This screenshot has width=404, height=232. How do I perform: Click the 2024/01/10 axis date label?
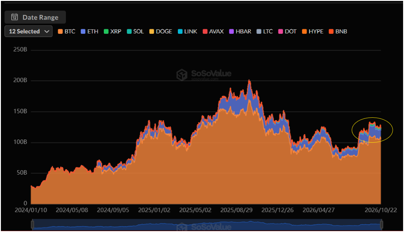click(31, 210)
